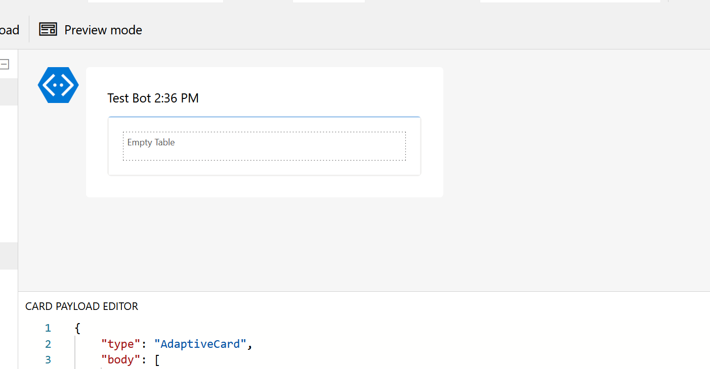Open the leftmost white field at the top
Screen dimensions: 710x369
point(155,1)
